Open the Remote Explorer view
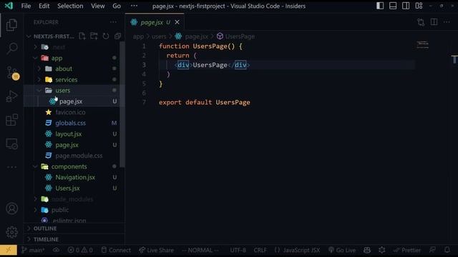This screenshot has height=257, width=458. click(x=11, y=143)
